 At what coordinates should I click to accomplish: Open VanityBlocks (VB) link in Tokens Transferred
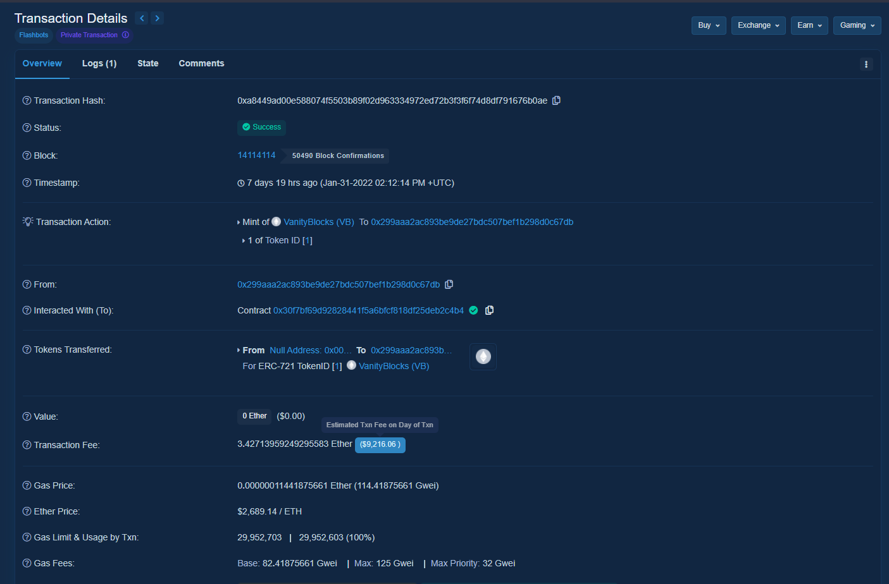coord(394,366)
